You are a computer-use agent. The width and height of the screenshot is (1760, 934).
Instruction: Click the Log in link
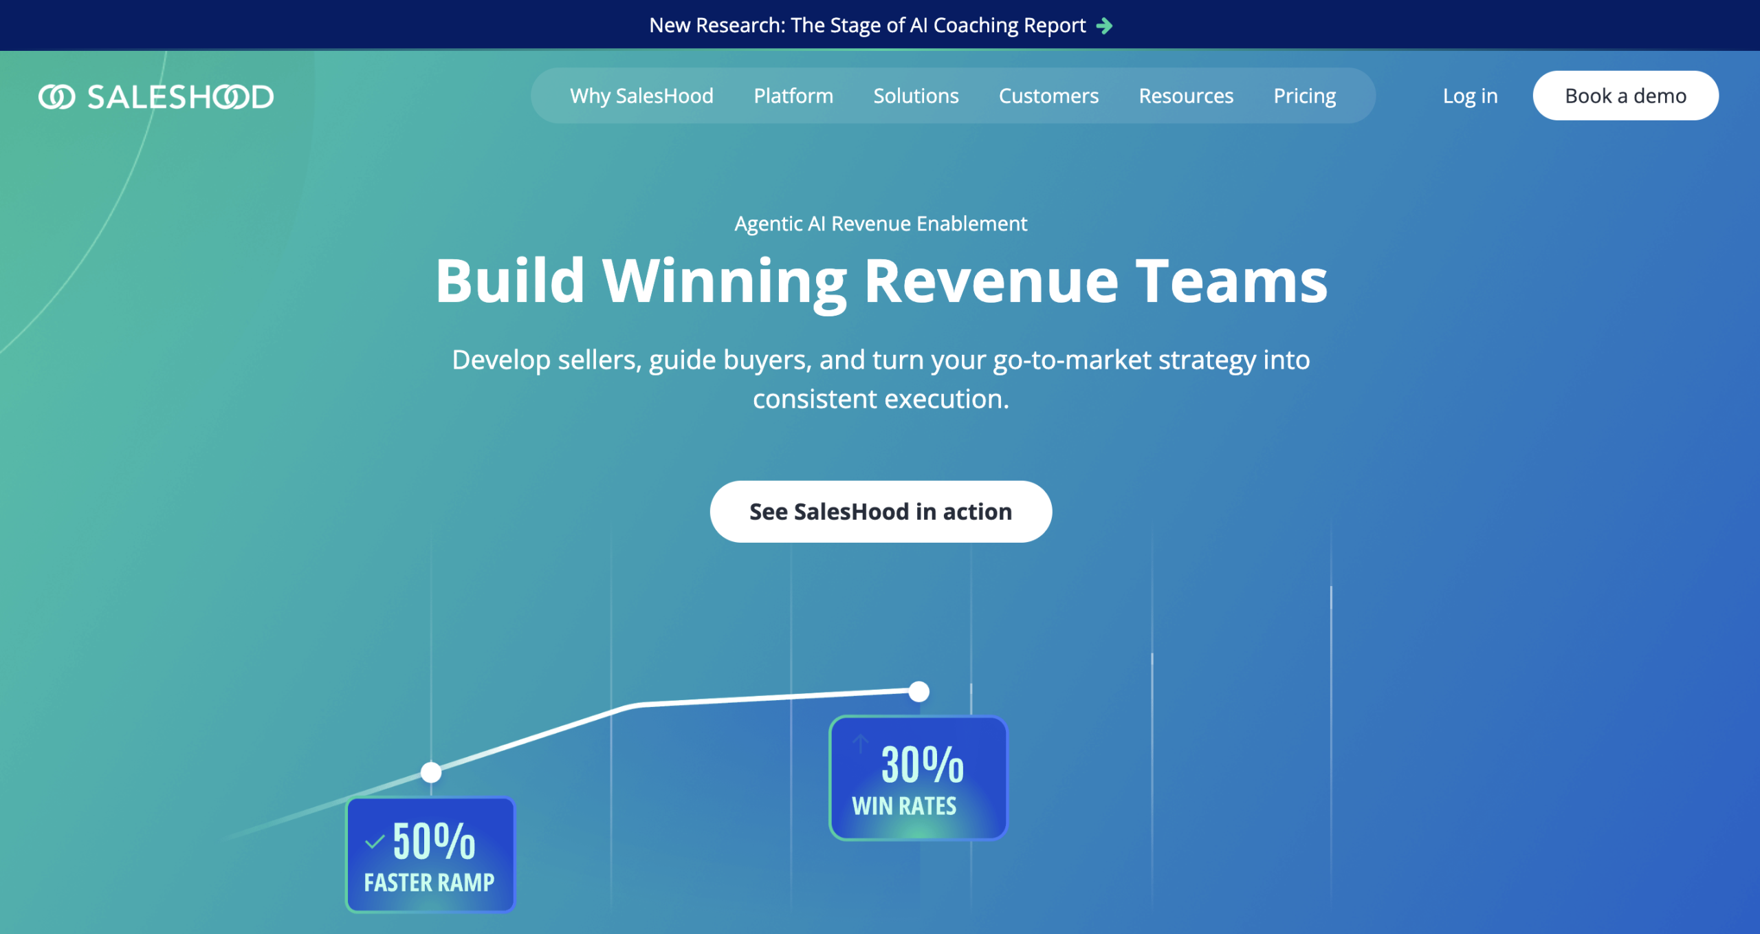pyautogui.click(x=1470, y=96)
